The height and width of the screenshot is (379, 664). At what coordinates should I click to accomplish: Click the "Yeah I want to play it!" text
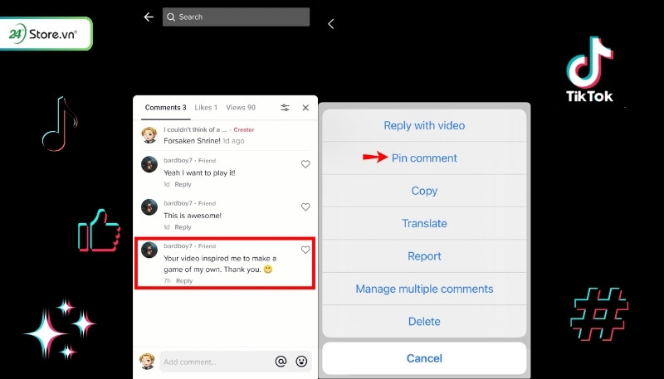pyautogui.click(x=199, y=173)
